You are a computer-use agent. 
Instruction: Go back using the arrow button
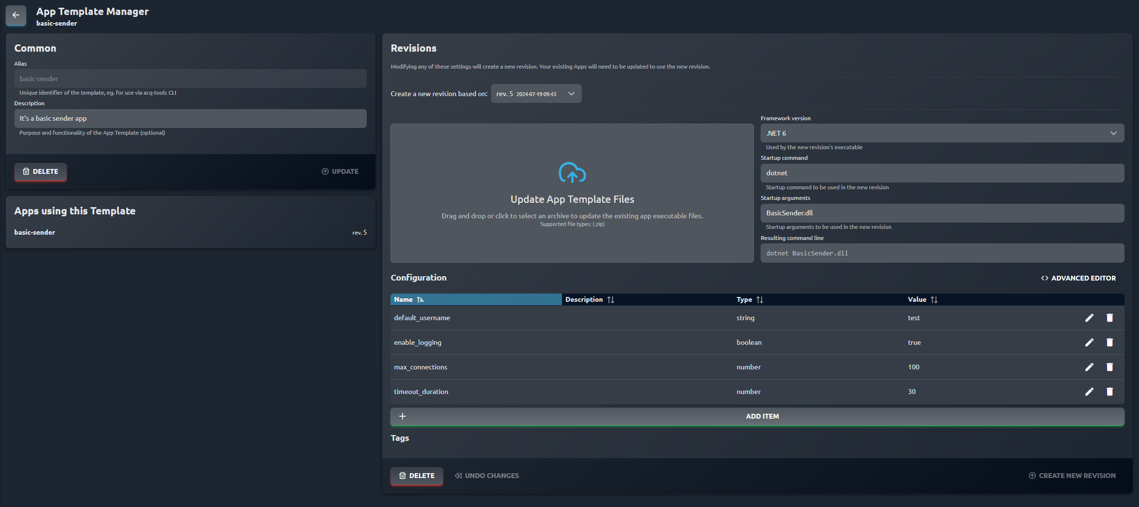[x=16, y=15]
